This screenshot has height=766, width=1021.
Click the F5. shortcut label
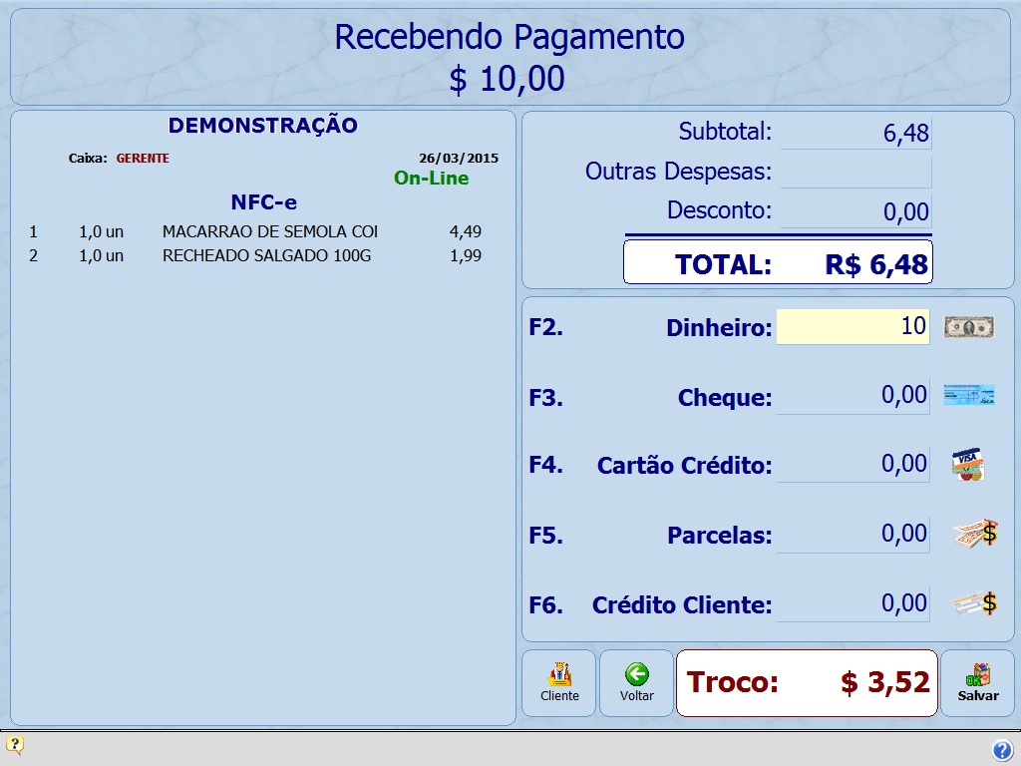pyautogui.click(x=545, y=536)
